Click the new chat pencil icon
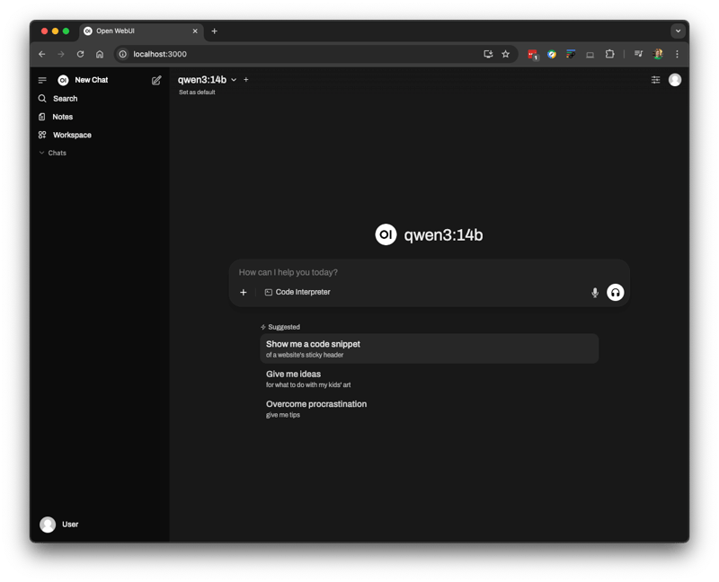Screen dimensions: 719x582 (156, 80)
